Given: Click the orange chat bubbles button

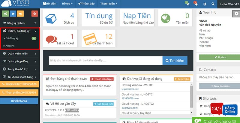Looking at the screenshot, I should 20,14.
